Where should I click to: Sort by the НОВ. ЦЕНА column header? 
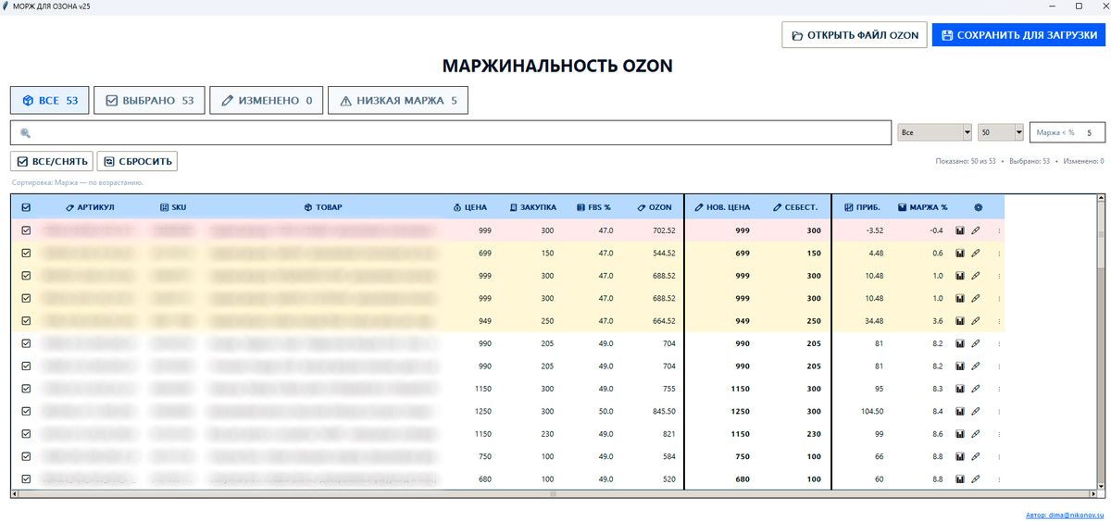tap(721, 207)
